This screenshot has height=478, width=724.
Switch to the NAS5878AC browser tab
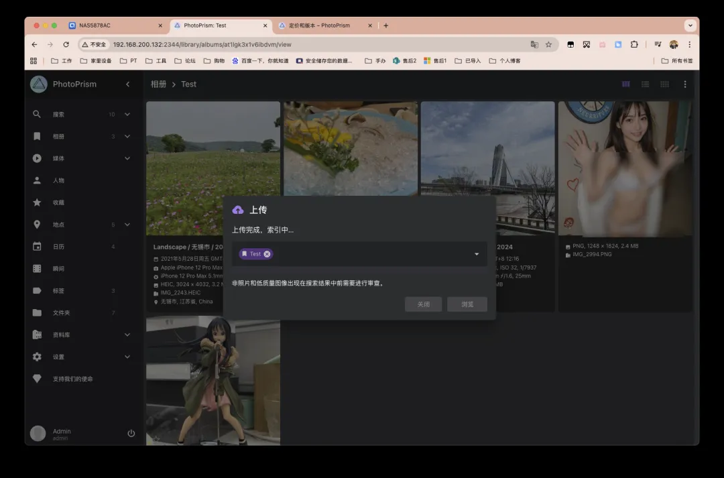click(x=95, y=25)
